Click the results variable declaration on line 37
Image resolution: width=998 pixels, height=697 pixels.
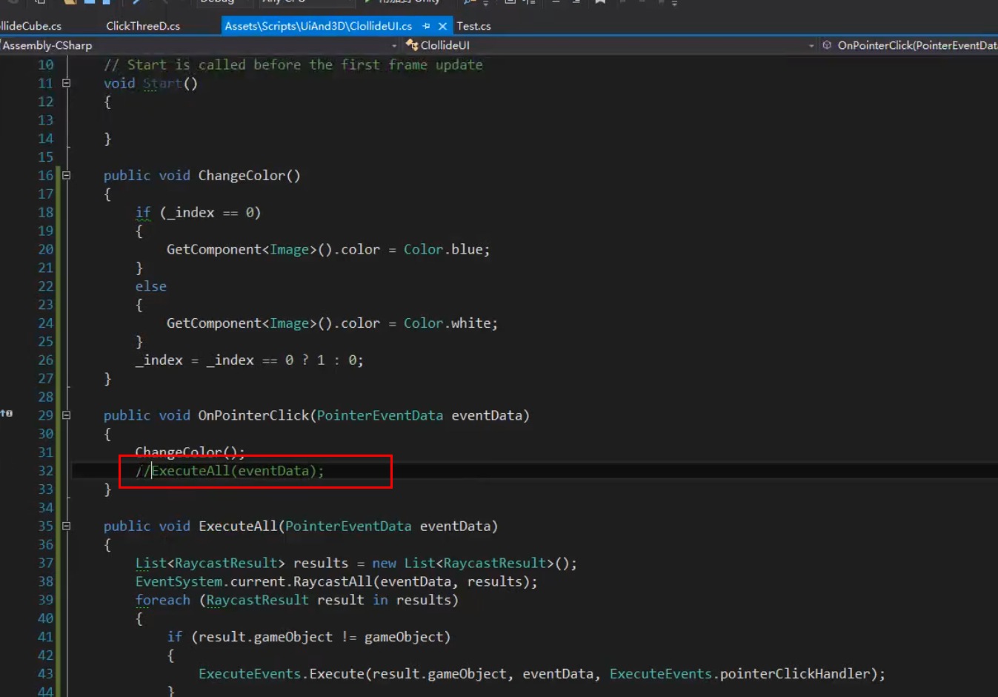pyautogui.click(x=321, y=563)
